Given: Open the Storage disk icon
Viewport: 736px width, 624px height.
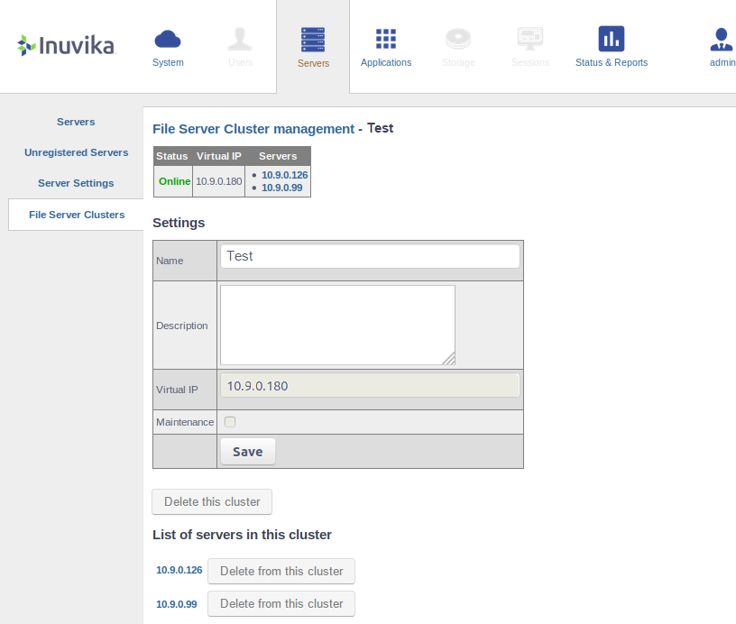Looking at the screenshot, I should [x=458, y=39].
